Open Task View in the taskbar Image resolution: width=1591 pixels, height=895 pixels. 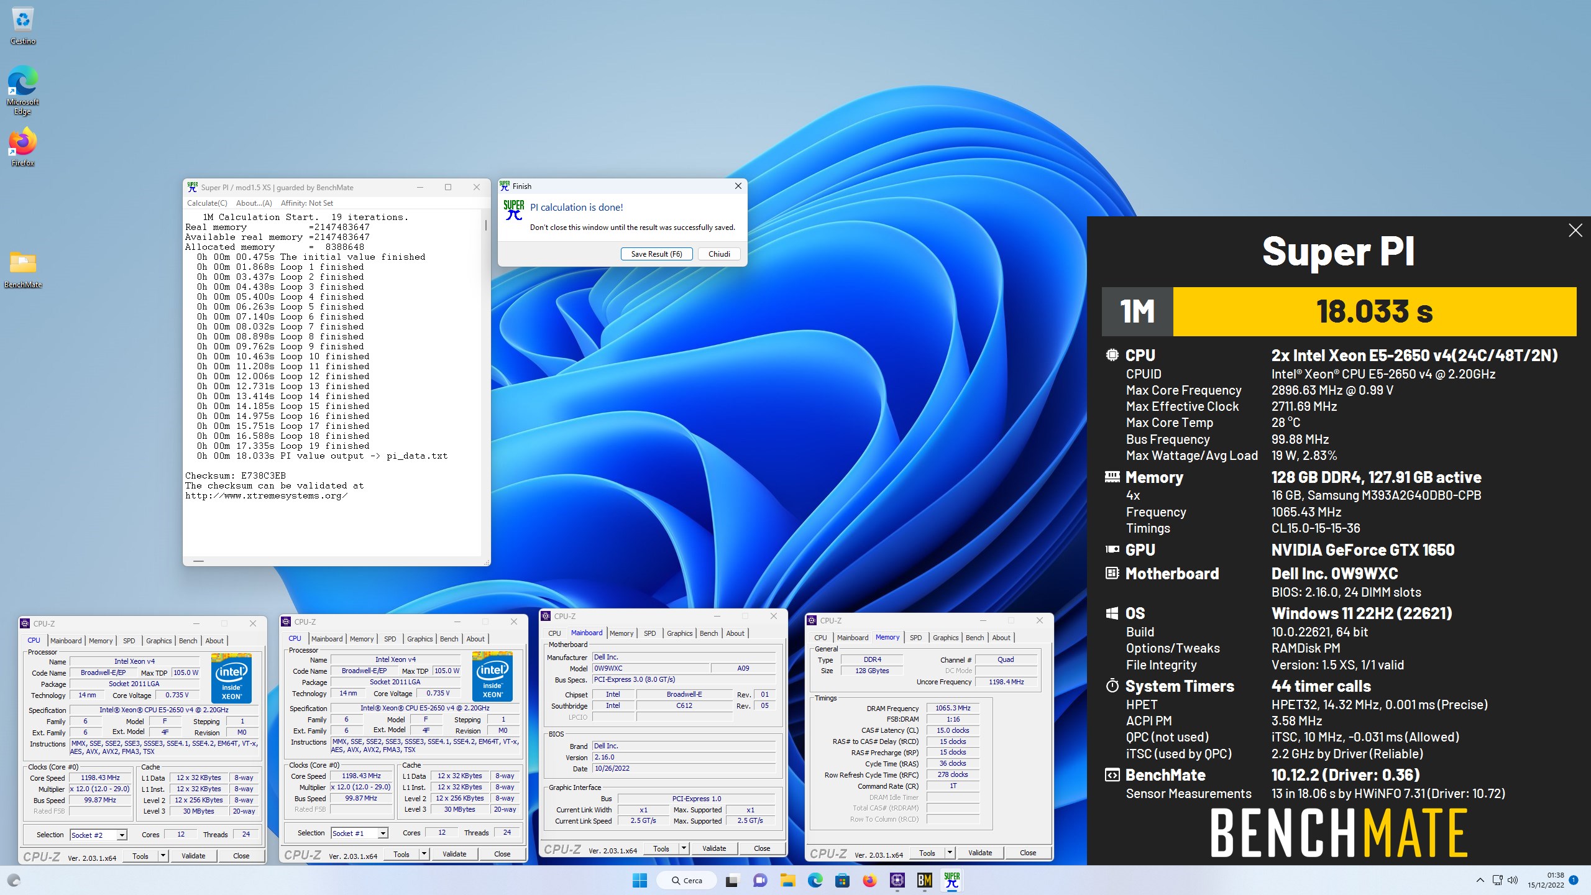coord(731,880)
